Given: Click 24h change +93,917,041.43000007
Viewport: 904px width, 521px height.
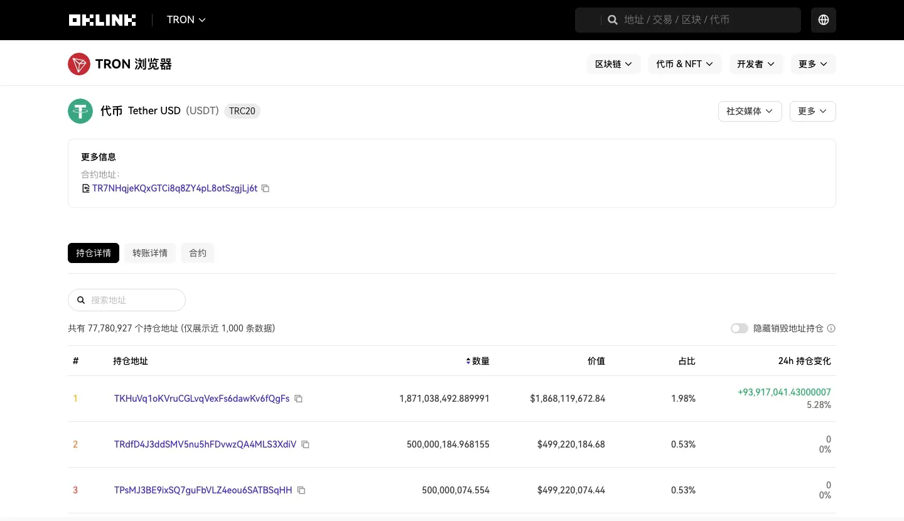Looking at the screenshot, I should click(x=784, y=392).
